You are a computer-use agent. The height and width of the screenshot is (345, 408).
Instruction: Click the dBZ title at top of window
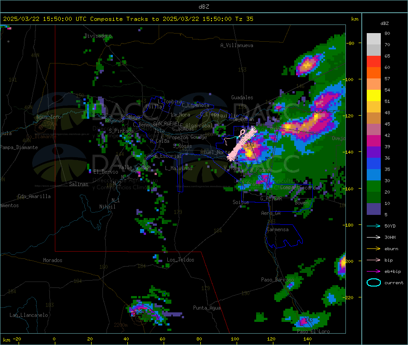click(204, 7)
